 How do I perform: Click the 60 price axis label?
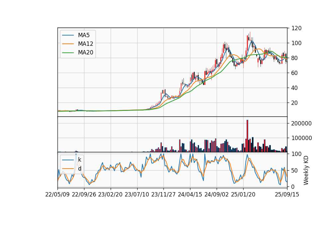pyautogui.click(x=295, y=73)
